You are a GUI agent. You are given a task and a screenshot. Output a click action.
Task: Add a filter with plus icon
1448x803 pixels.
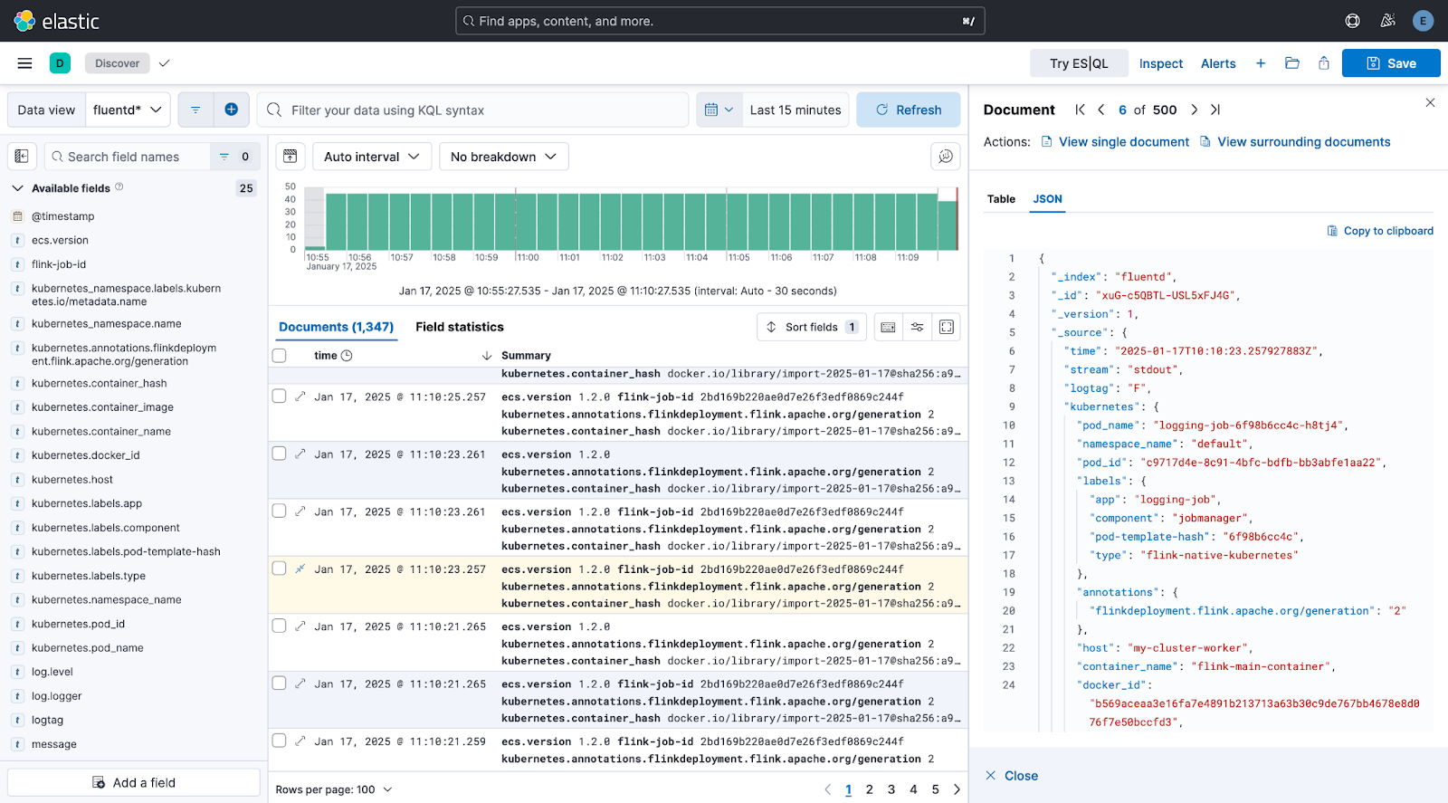(232, 110)
